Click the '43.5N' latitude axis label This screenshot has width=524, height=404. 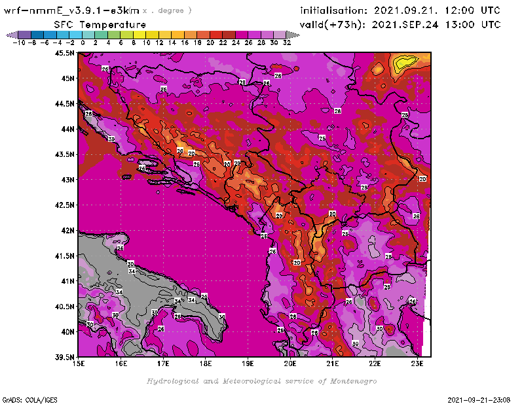pyautogui.click(x=64, y=154)
